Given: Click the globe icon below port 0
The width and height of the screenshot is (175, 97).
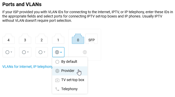Looking at the screenshot, I should pos(85,52).
